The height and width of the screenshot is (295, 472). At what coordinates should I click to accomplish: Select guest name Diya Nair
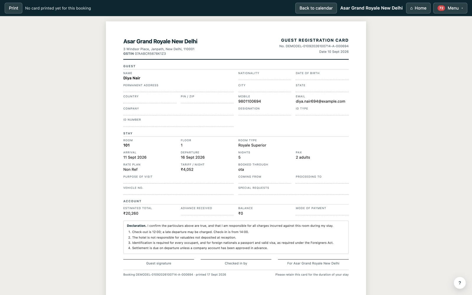[x=132, y=78]
